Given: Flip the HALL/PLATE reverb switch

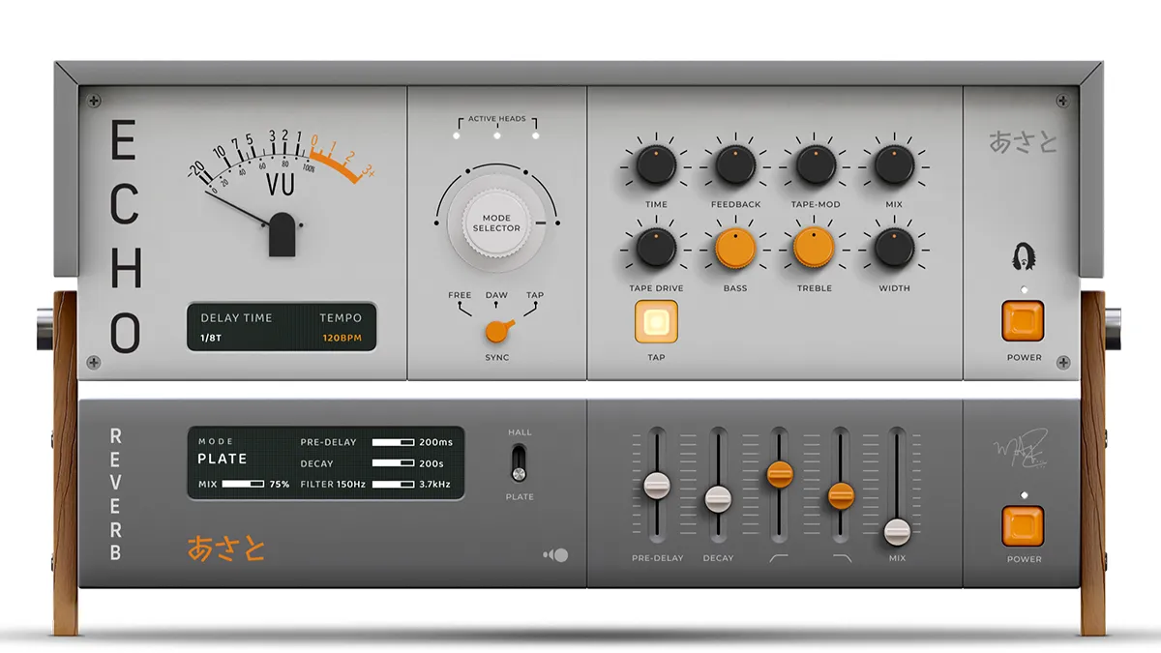Looking at the screenshot, I should tap(520, 462).
